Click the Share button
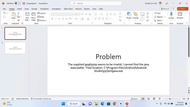 point(183,9)
